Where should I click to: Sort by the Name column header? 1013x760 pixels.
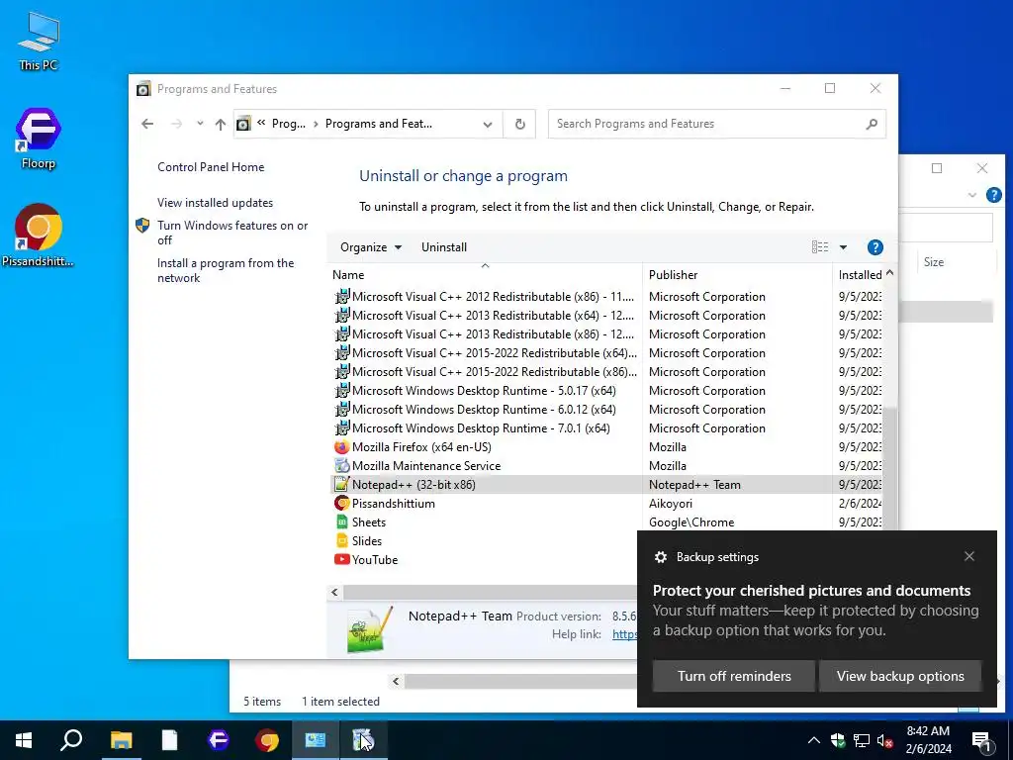[485, 275]
